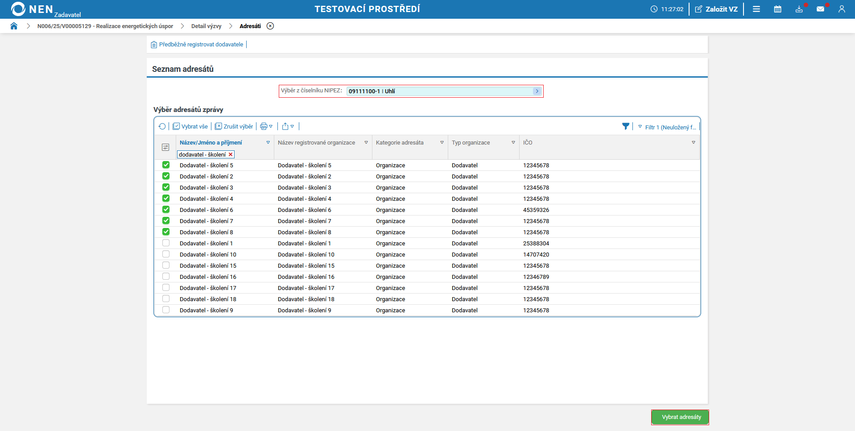Expand the Typ organizace column filter arrow
Viewport: 855px width, 431px height.
513,143
